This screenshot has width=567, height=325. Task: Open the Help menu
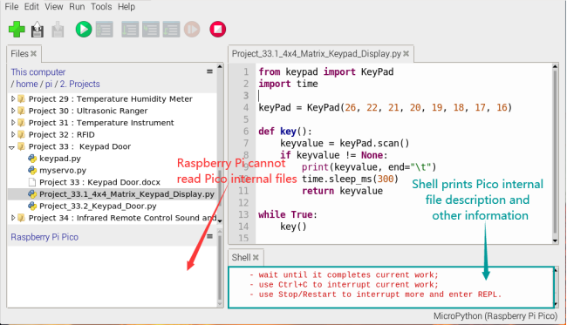[126, 6]
